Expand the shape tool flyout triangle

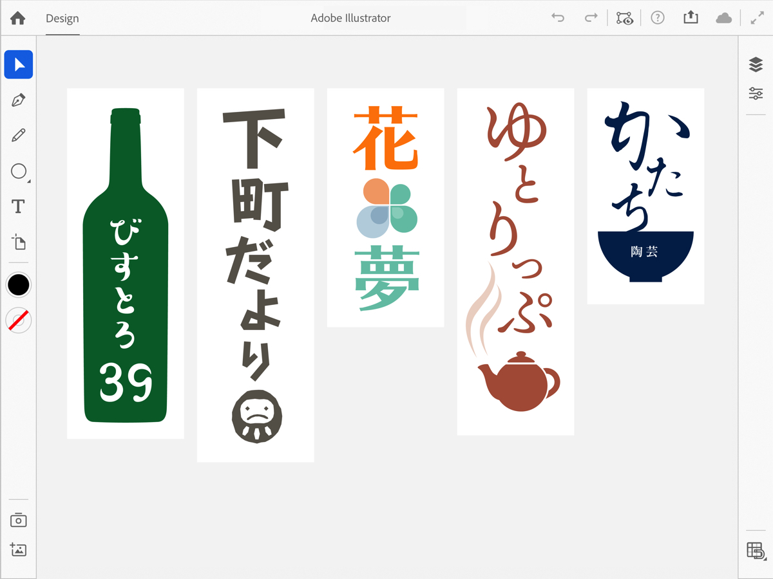pyautogui.click(x=29, y=181)
